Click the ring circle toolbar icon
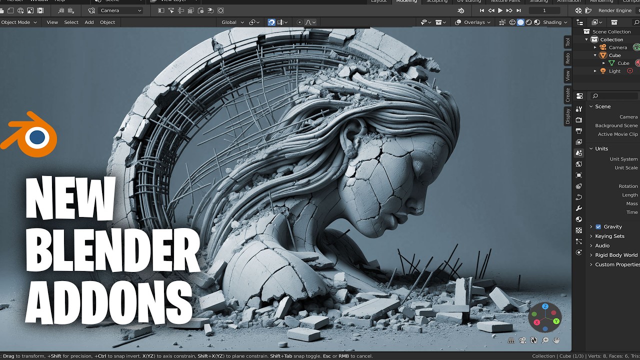The height and width of the screenshot is (360, 640). (220, 10)
